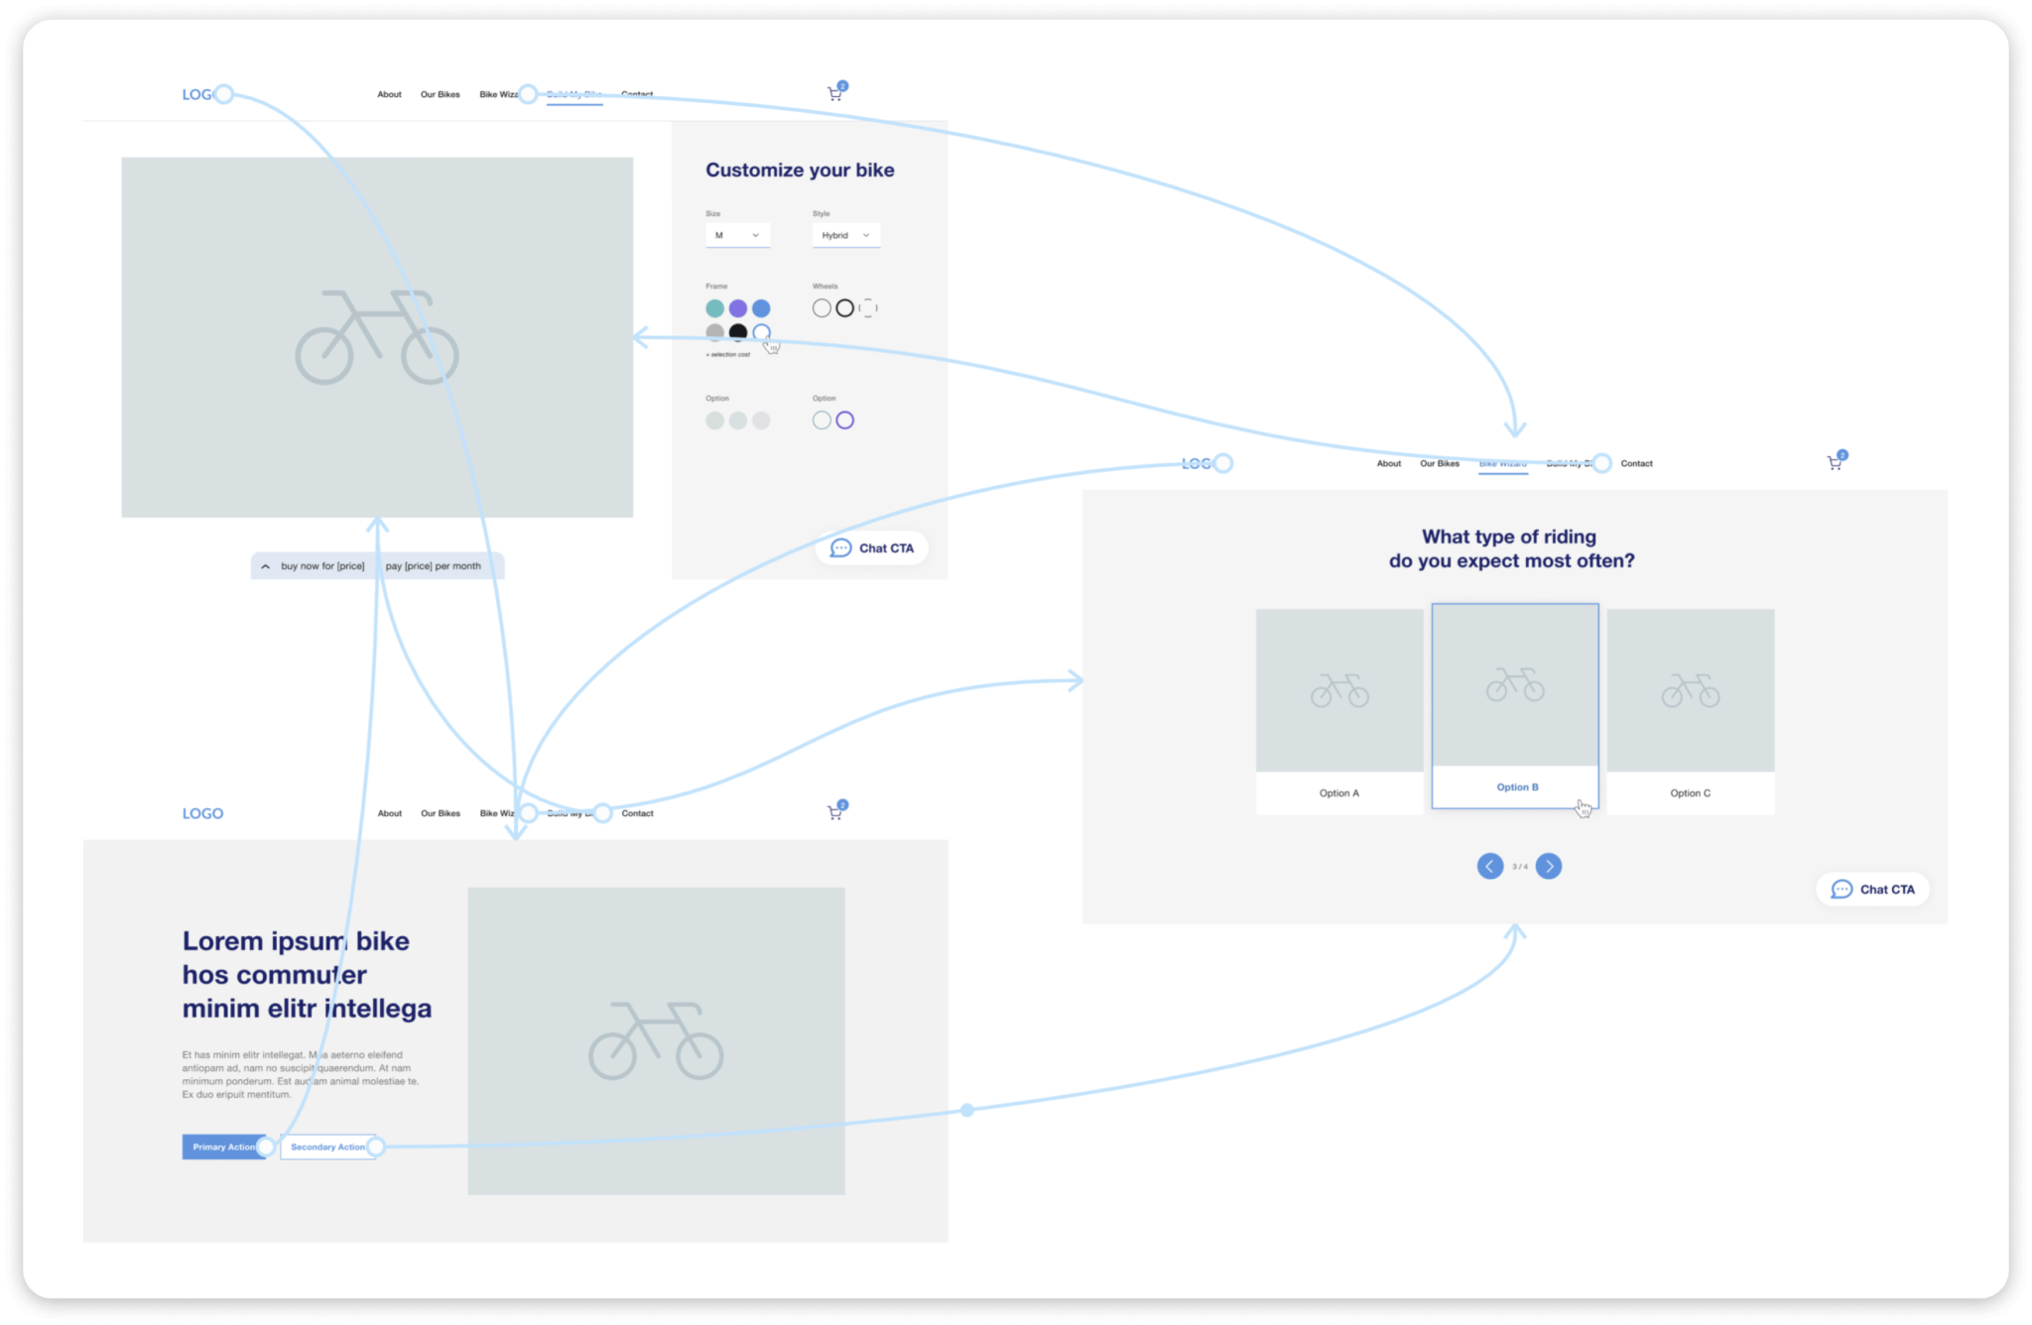Select the teal-outlined Option ring
This screenshot has width=2032, height=1325.
click(822, 421)
